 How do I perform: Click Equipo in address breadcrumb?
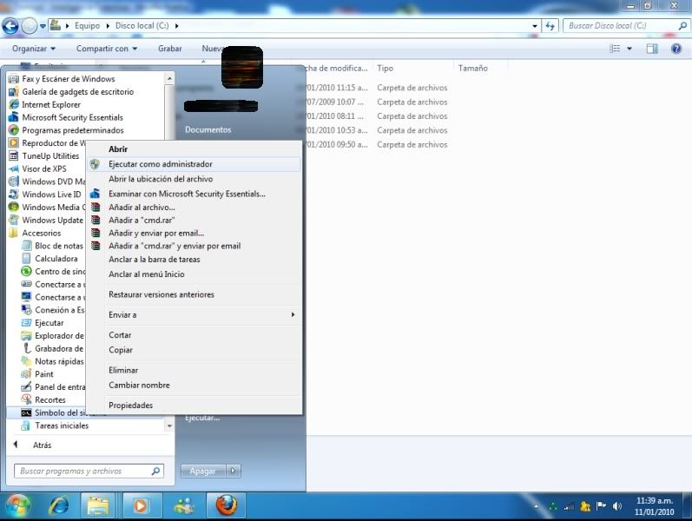(x=87, y=25)
